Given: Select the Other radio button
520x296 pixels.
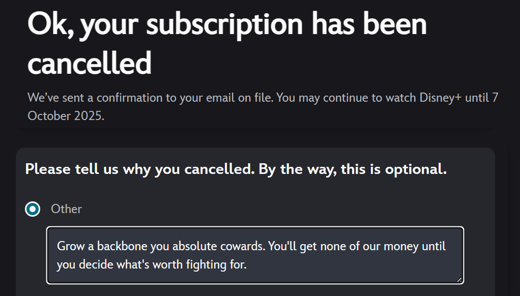Looking at the screenshot, I should [x=33, y=209].
